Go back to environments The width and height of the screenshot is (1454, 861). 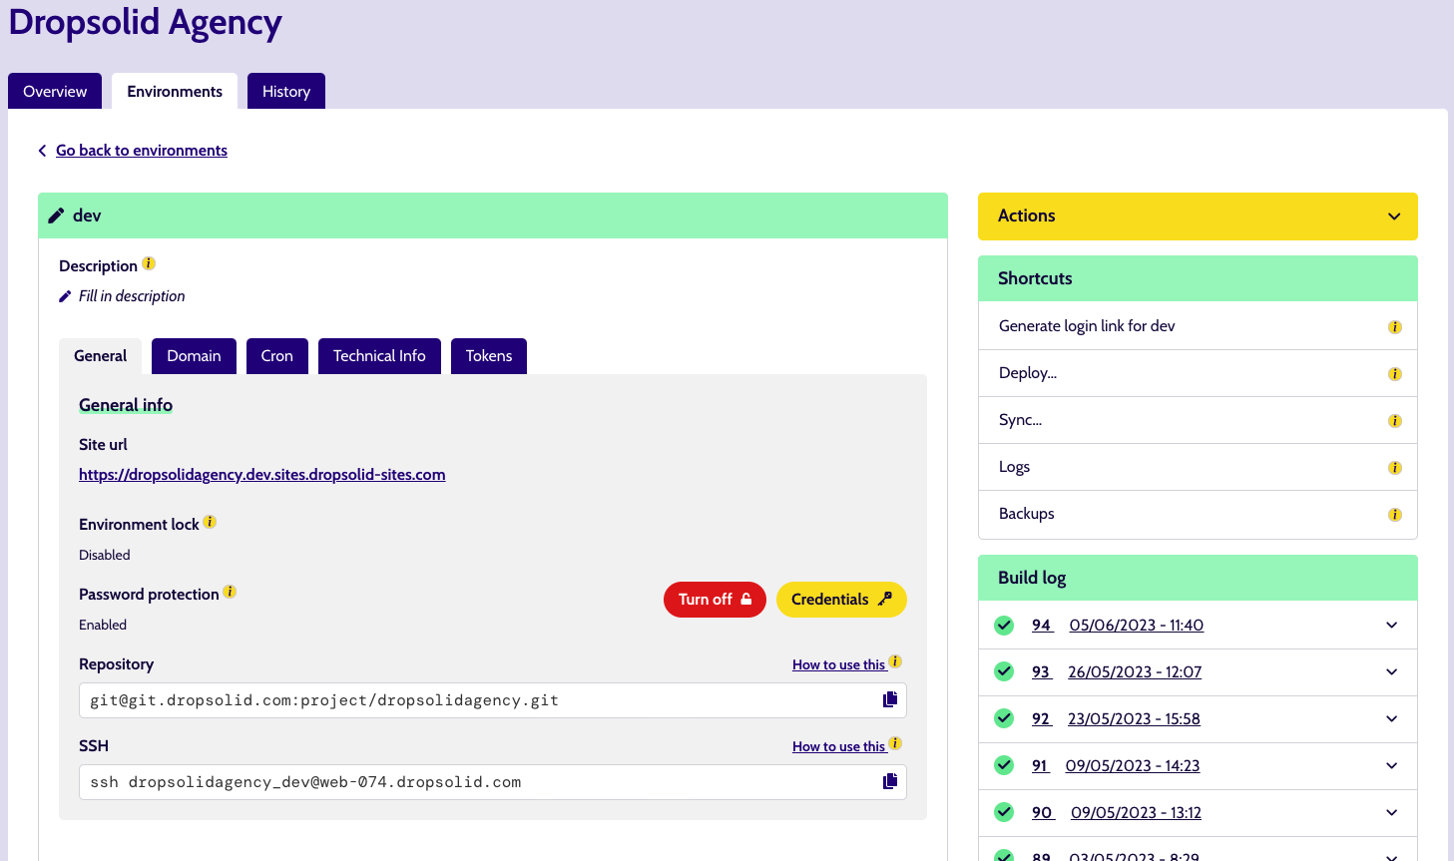(142, 151)
